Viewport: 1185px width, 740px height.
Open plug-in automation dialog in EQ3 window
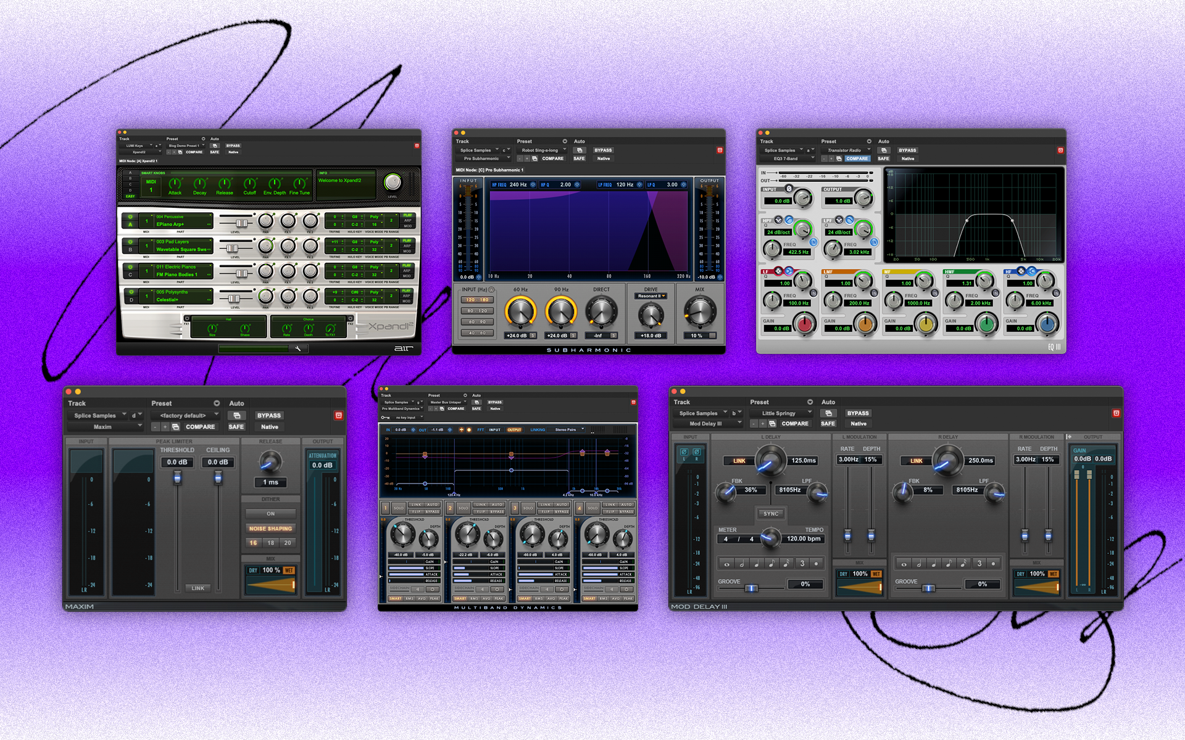coord(884,150)
